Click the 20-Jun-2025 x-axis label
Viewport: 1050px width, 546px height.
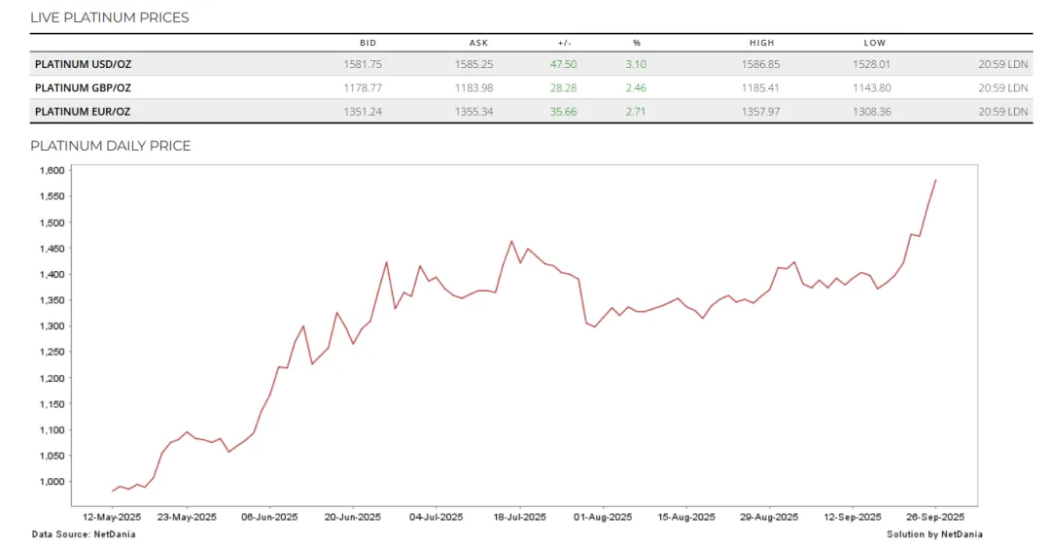[352, 517]
